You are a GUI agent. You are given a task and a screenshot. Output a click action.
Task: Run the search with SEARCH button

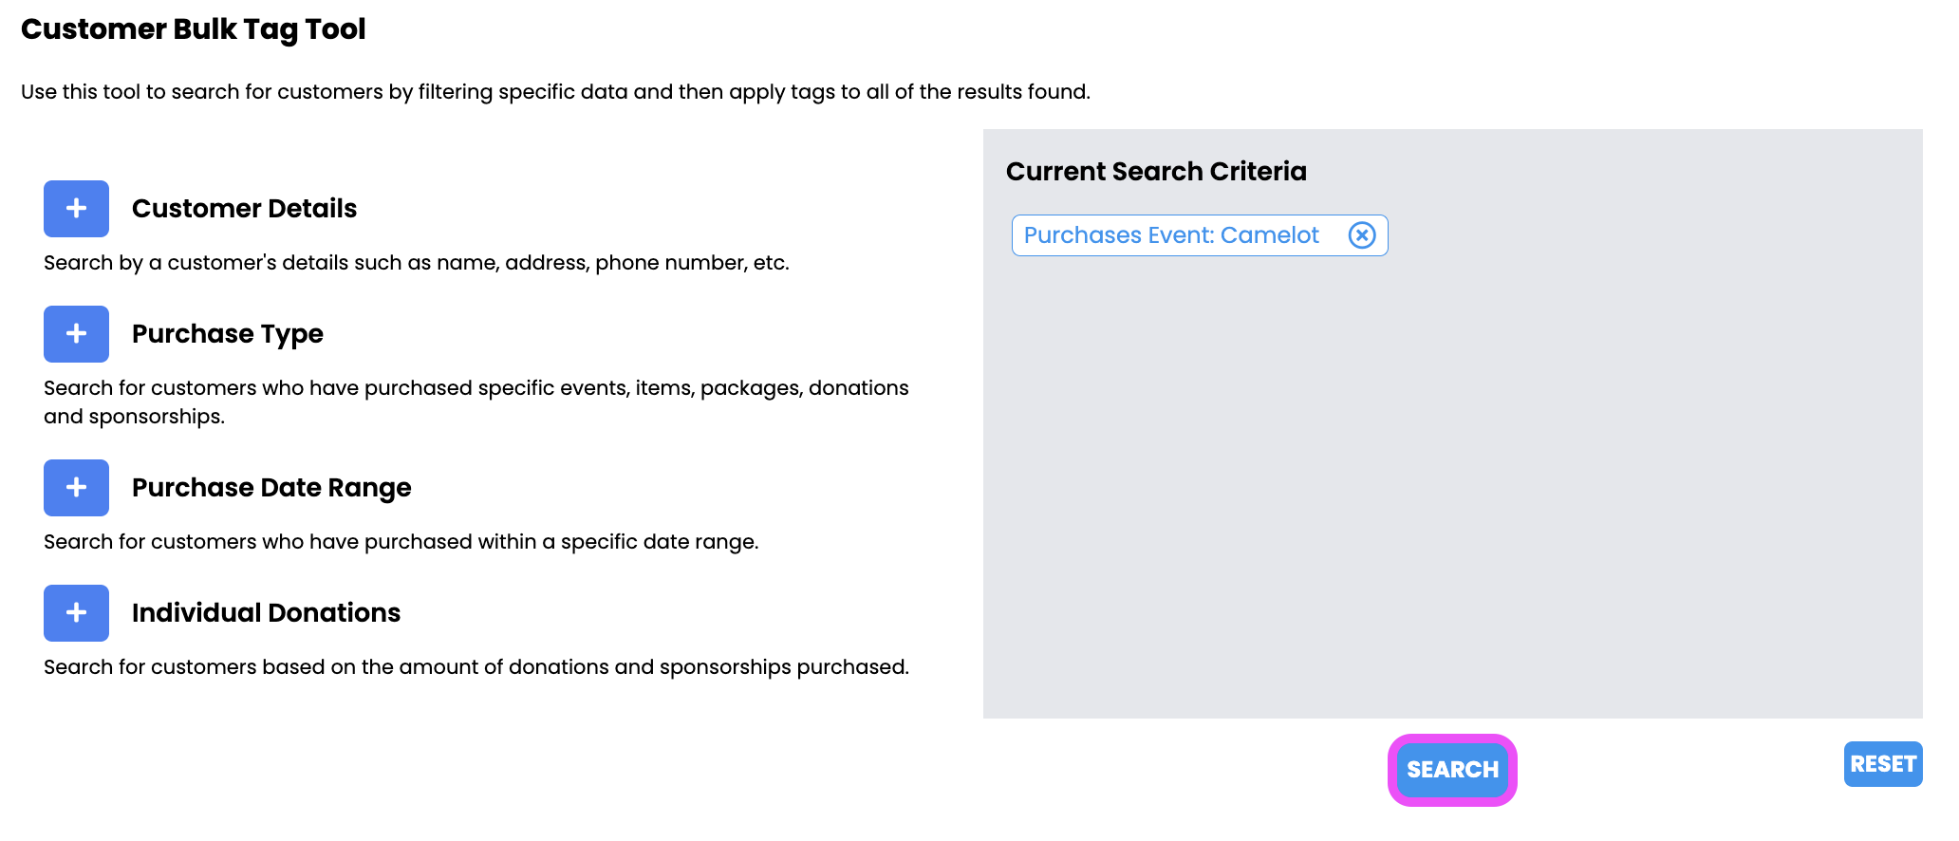1452,770
